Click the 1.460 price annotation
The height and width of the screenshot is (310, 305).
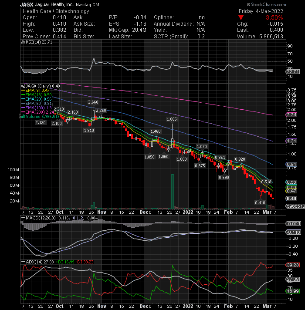tap(156, 131)
